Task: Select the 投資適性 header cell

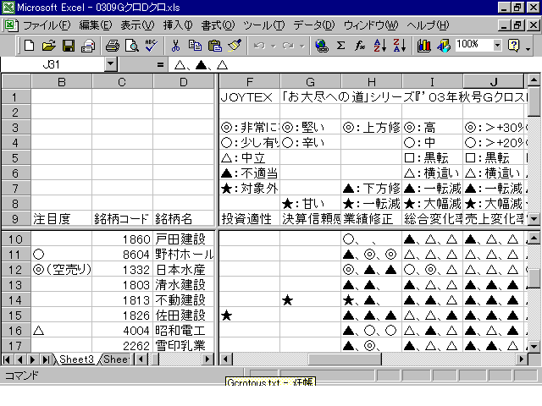Action: tap(250, 218)
